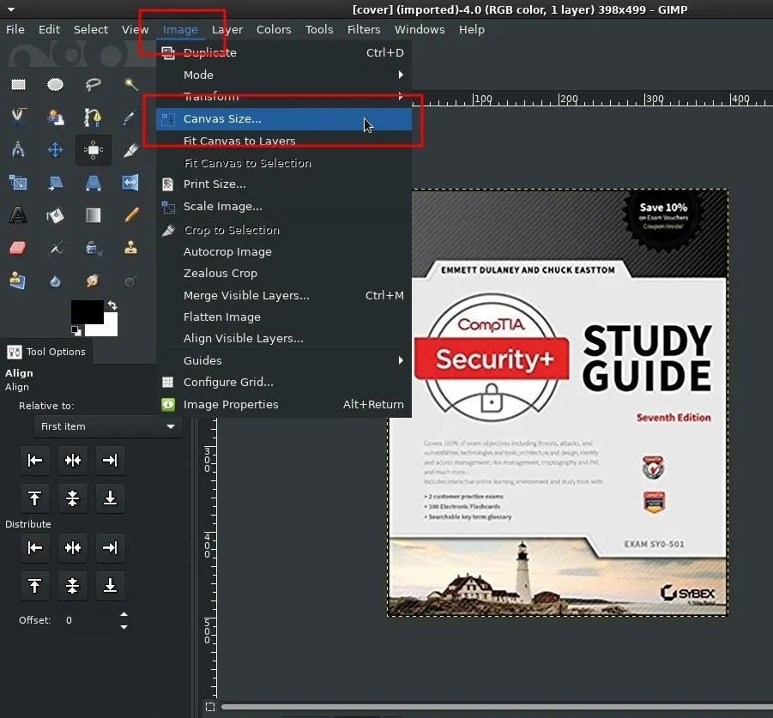The width and height of the screenshot is (773, 718).
Task: Select the Dodge/Burn tool
Action: pos(130,281)
